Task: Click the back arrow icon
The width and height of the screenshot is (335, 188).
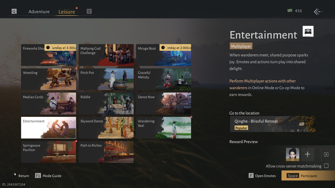Action: [x=318, y=11]
